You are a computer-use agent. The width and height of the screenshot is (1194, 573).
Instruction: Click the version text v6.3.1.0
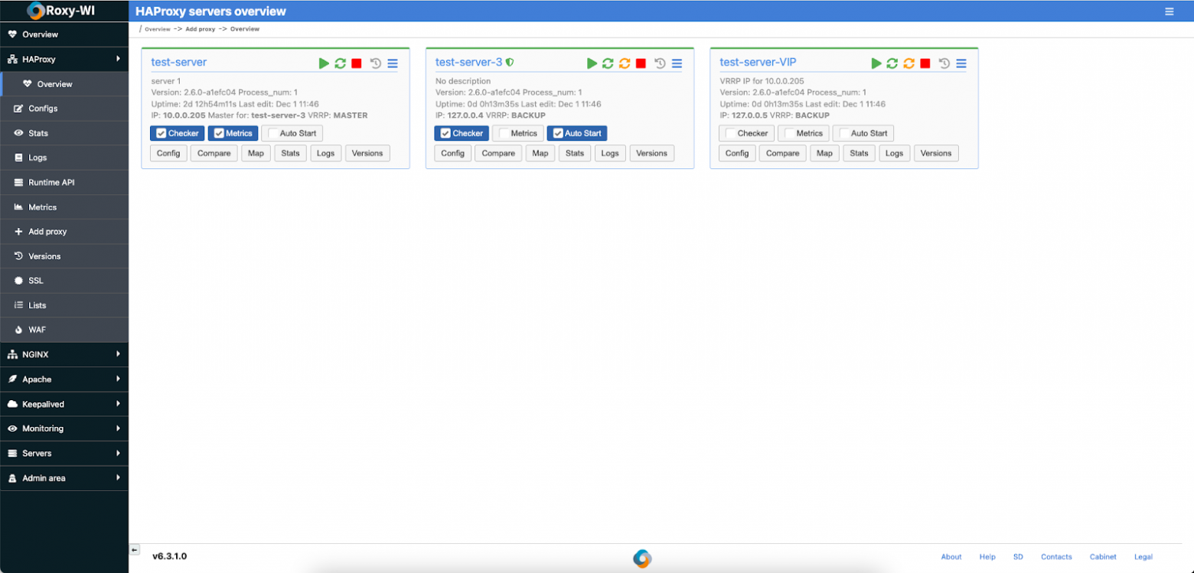[169, 556]
